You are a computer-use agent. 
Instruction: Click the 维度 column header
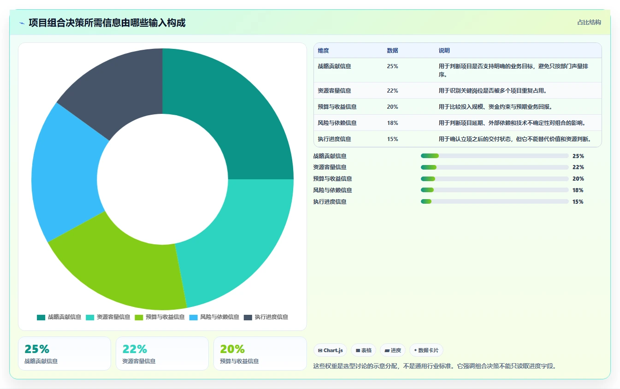point(324,51)
